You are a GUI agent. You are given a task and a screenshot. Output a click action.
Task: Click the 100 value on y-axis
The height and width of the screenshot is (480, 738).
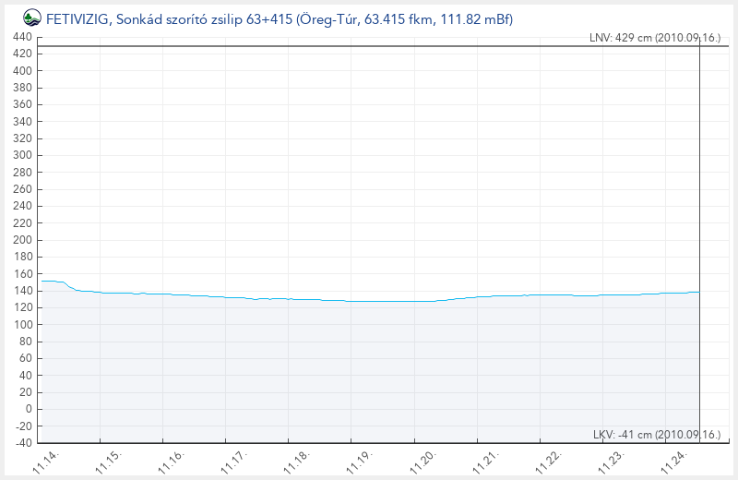(x=23, y=325)
